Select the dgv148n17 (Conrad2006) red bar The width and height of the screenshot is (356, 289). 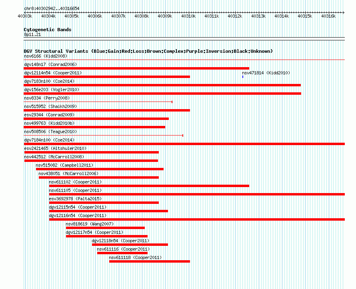(x=136, y=68)
